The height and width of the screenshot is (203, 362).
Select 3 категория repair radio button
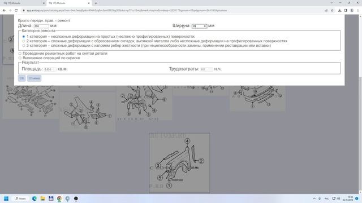tap(24, 46)
